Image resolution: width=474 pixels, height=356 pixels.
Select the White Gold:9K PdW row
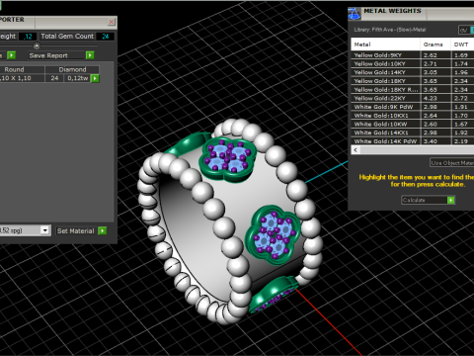[x=413, y=107]
